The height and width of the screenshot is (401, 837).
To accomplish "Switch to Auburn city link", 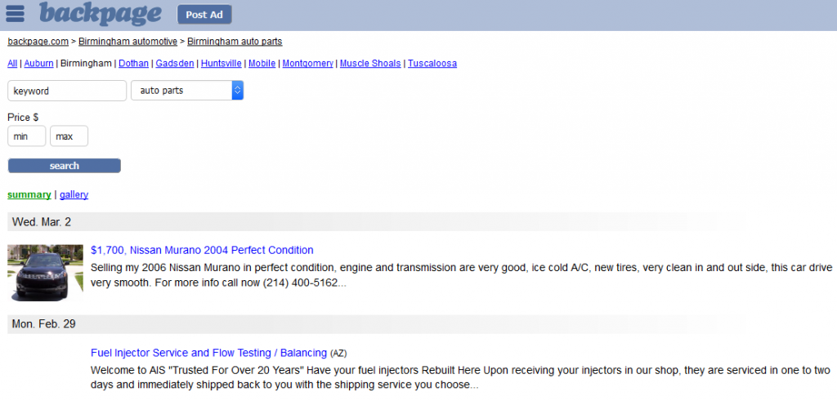I will [x=39, y=64].
